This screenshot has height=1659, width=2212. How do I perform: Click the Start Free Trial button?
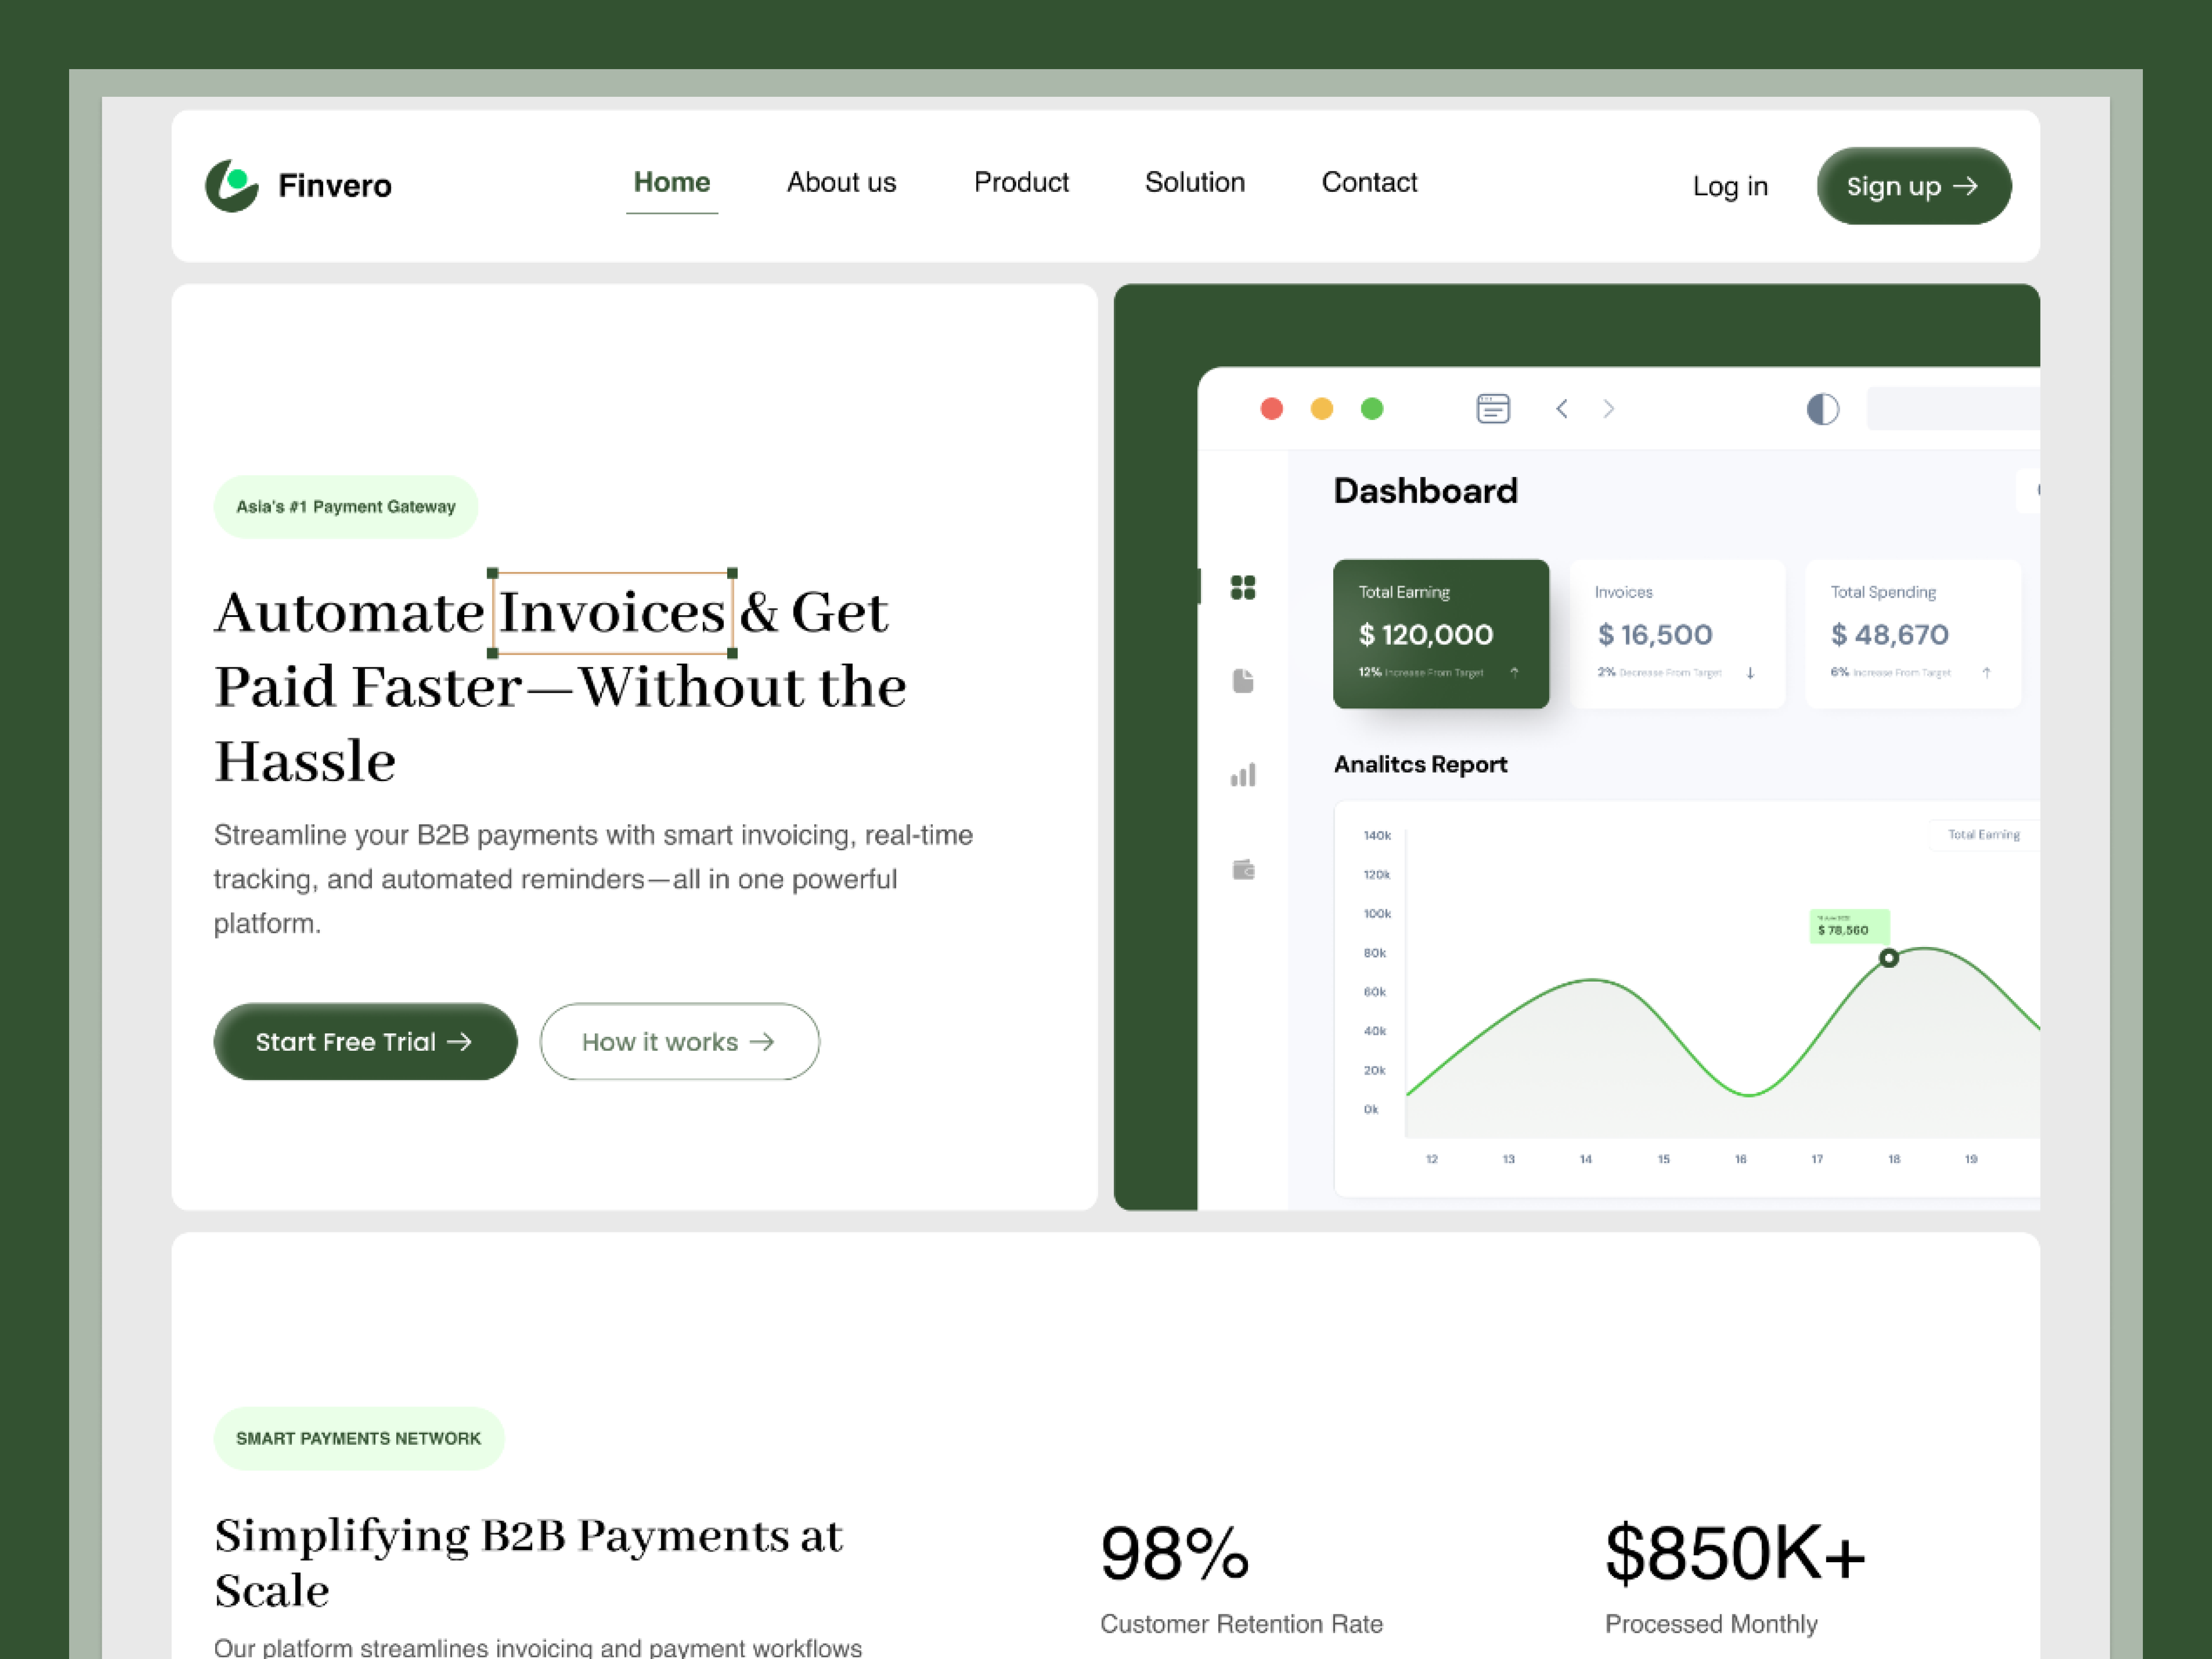pos(364,1041)
